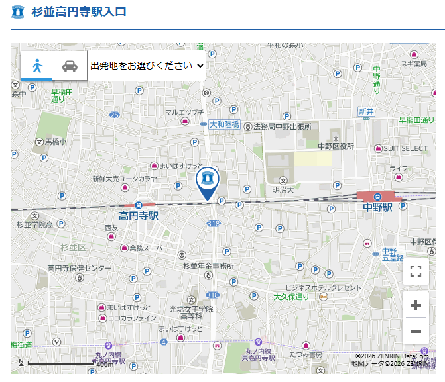Click the 杉並学院高 school icon
The height and width of the screenshot is (382, 445).
point(35,216)
